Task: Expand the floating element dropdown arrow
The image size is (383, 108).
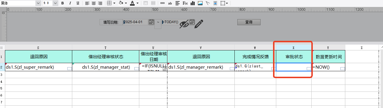Action: pyautogui.click(x=227, y=3)
